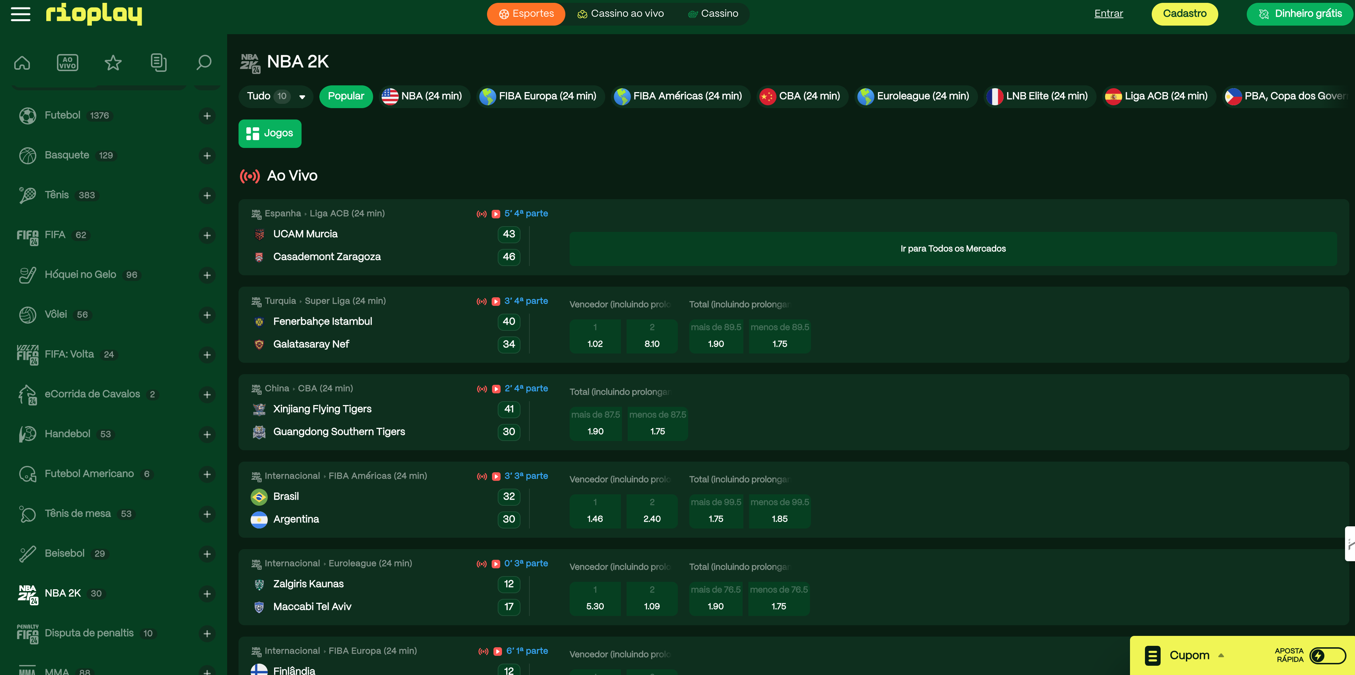Open the Ao Vivo live events icon
The image size is (1355, 675).
pyautogui.click(x=67, y=63)
